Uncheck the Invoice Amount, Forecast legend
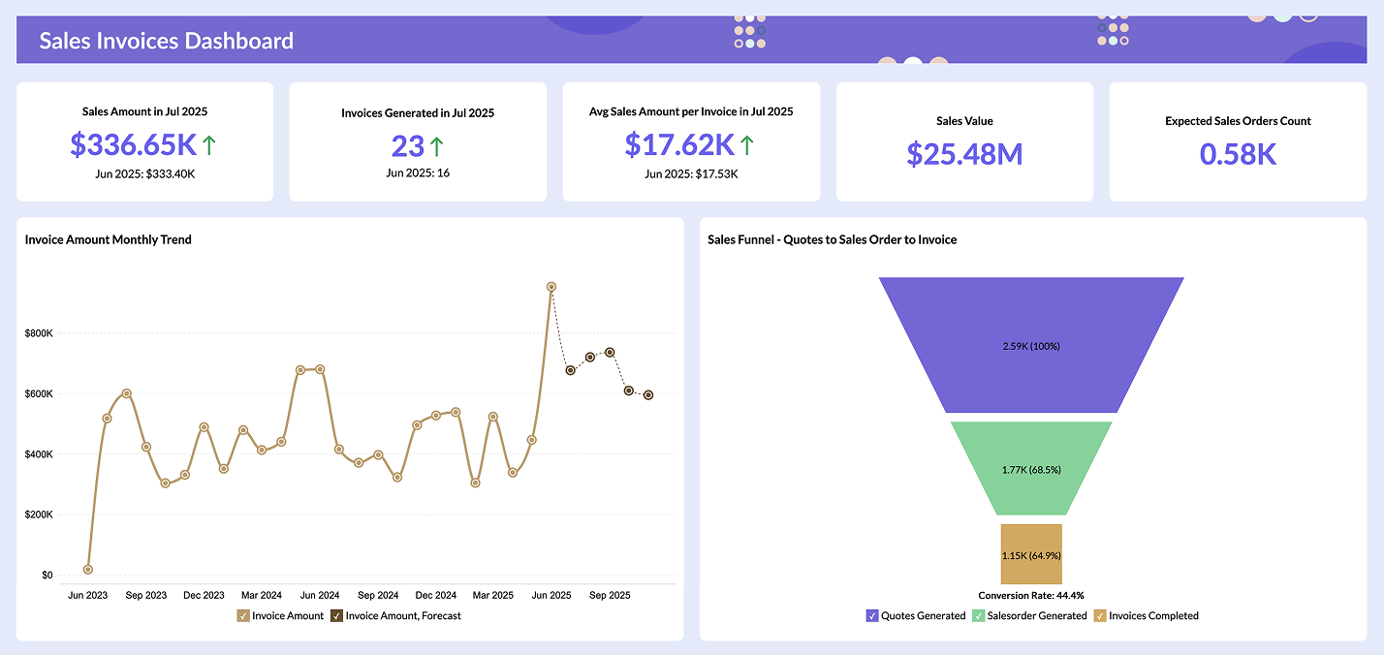 [337, 615]
